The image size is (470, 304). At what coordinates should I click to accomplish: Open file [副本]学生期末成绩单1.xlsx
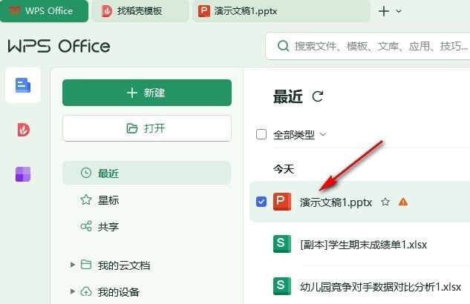point(364,245)
